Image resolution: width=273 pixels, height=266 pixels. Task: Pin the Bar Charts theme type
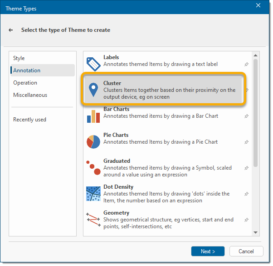click(x=247, y=116)
